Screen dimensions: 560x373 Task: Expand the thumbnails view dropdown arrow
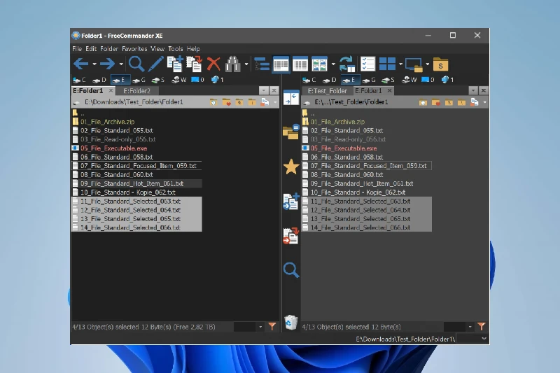click(x=333, y=64)
